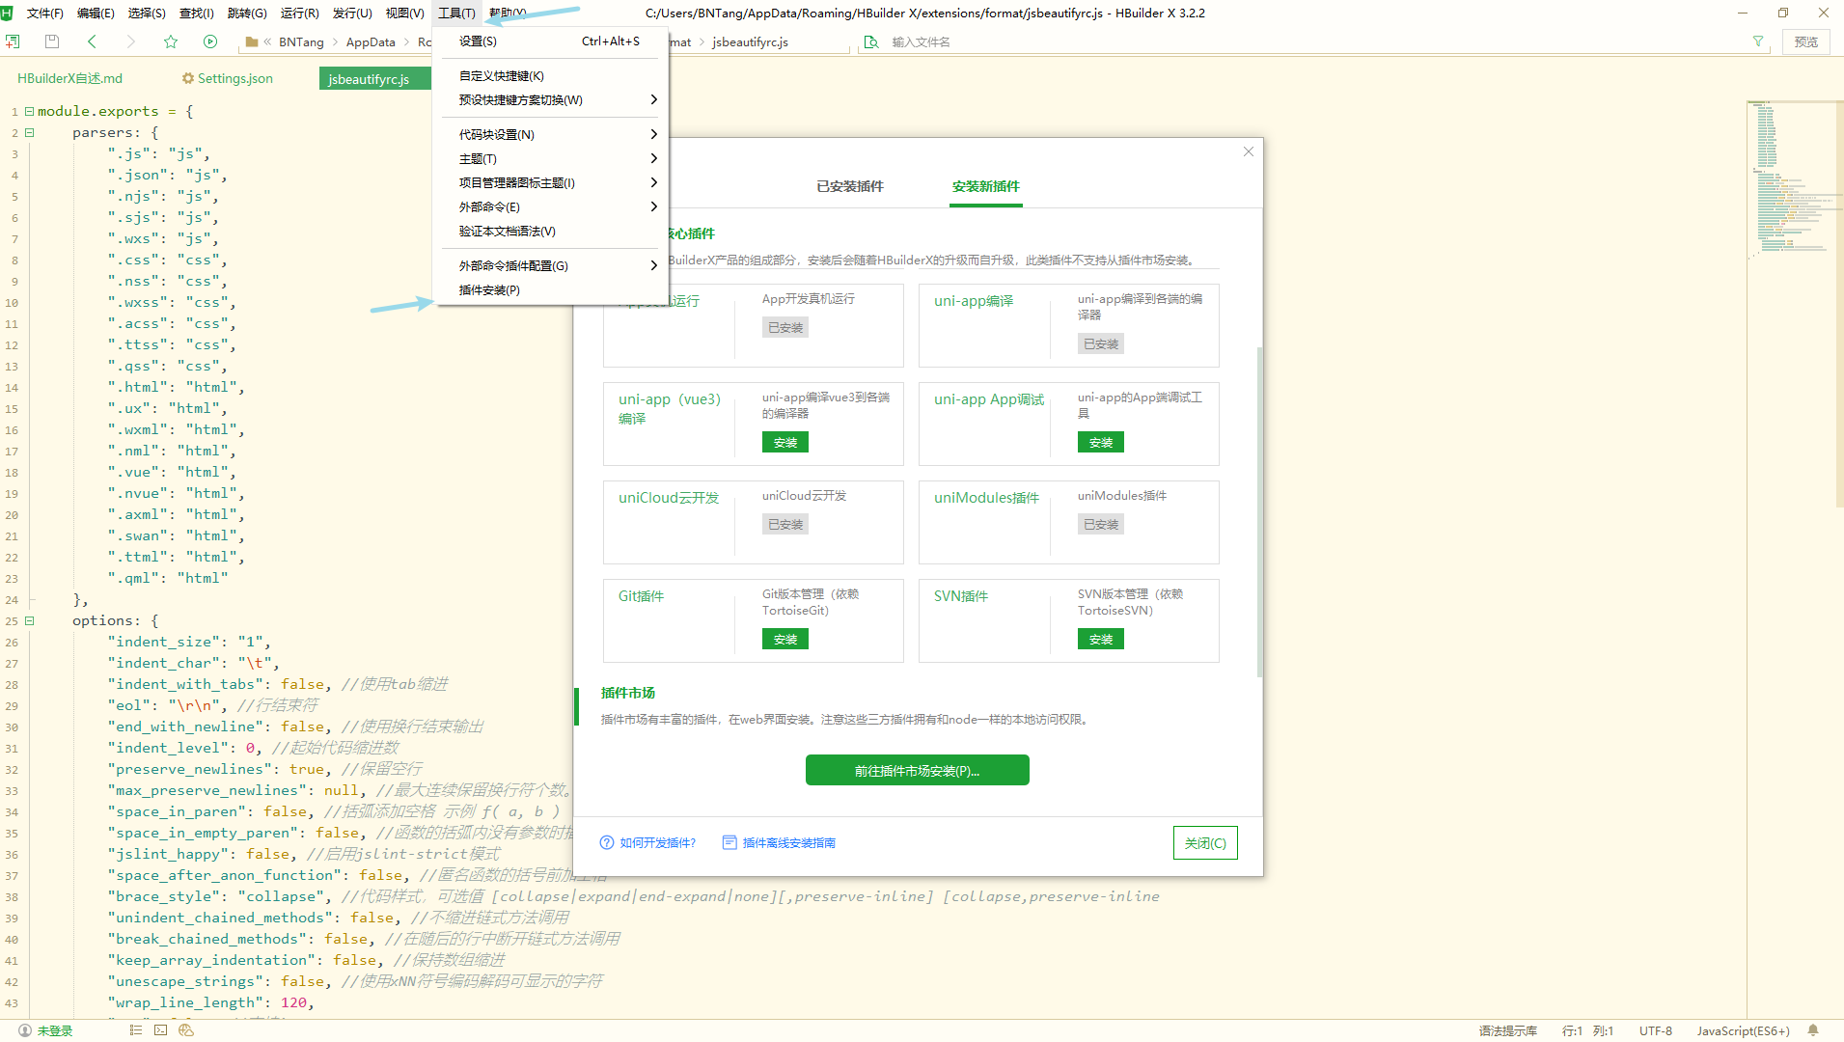
Task: Click JavaScript(ES6+) language in status bar
Action: [1743, 1030]
